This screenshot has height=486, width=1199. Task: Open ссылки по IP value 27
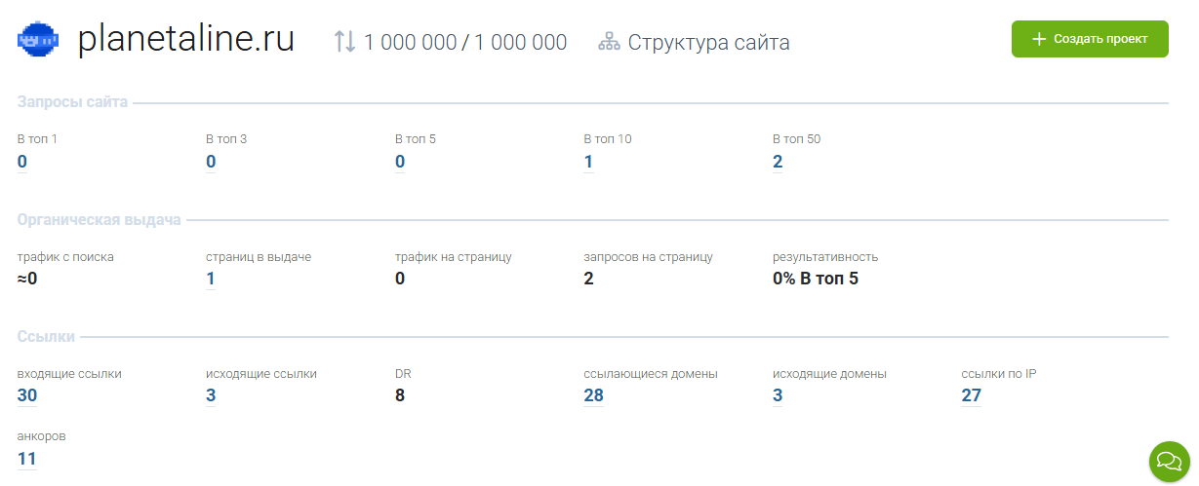972,395
